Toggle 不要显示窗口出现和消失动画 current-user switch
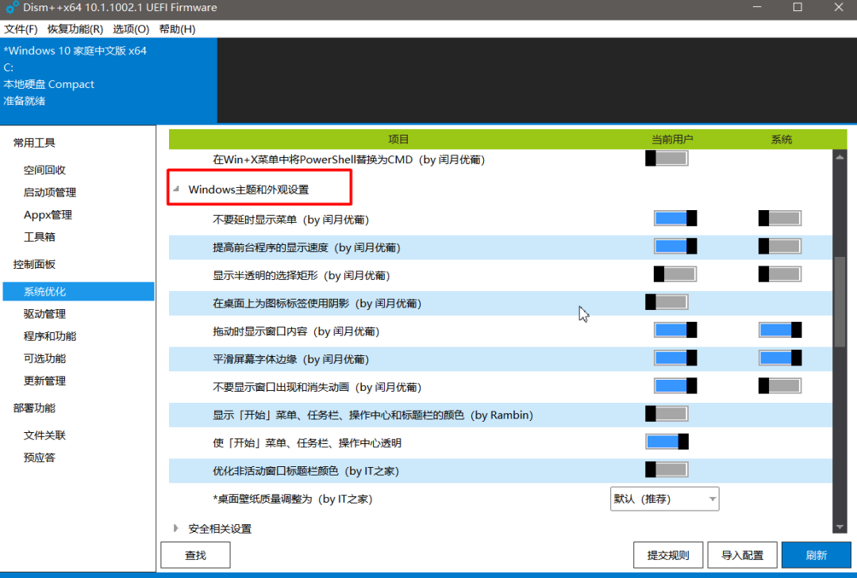This screenshot has width=857, height=578. pyautogui.click(x=675, y=385)
